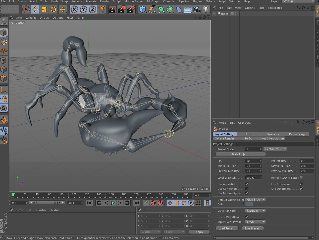Screen dimensions: 319x240
Task: Click the timeline ruler at frame 120
Action: (x=87, y=195)
